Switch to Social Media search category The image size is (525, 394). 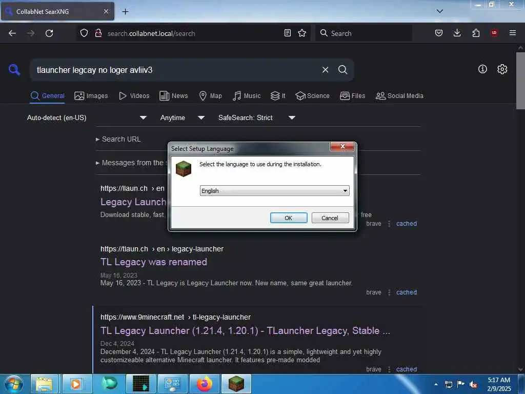coord(399,96)
